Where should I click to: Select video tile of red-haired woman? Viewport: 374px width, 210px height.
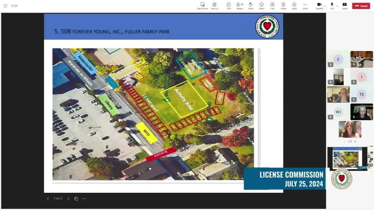(x=350, y=129)
